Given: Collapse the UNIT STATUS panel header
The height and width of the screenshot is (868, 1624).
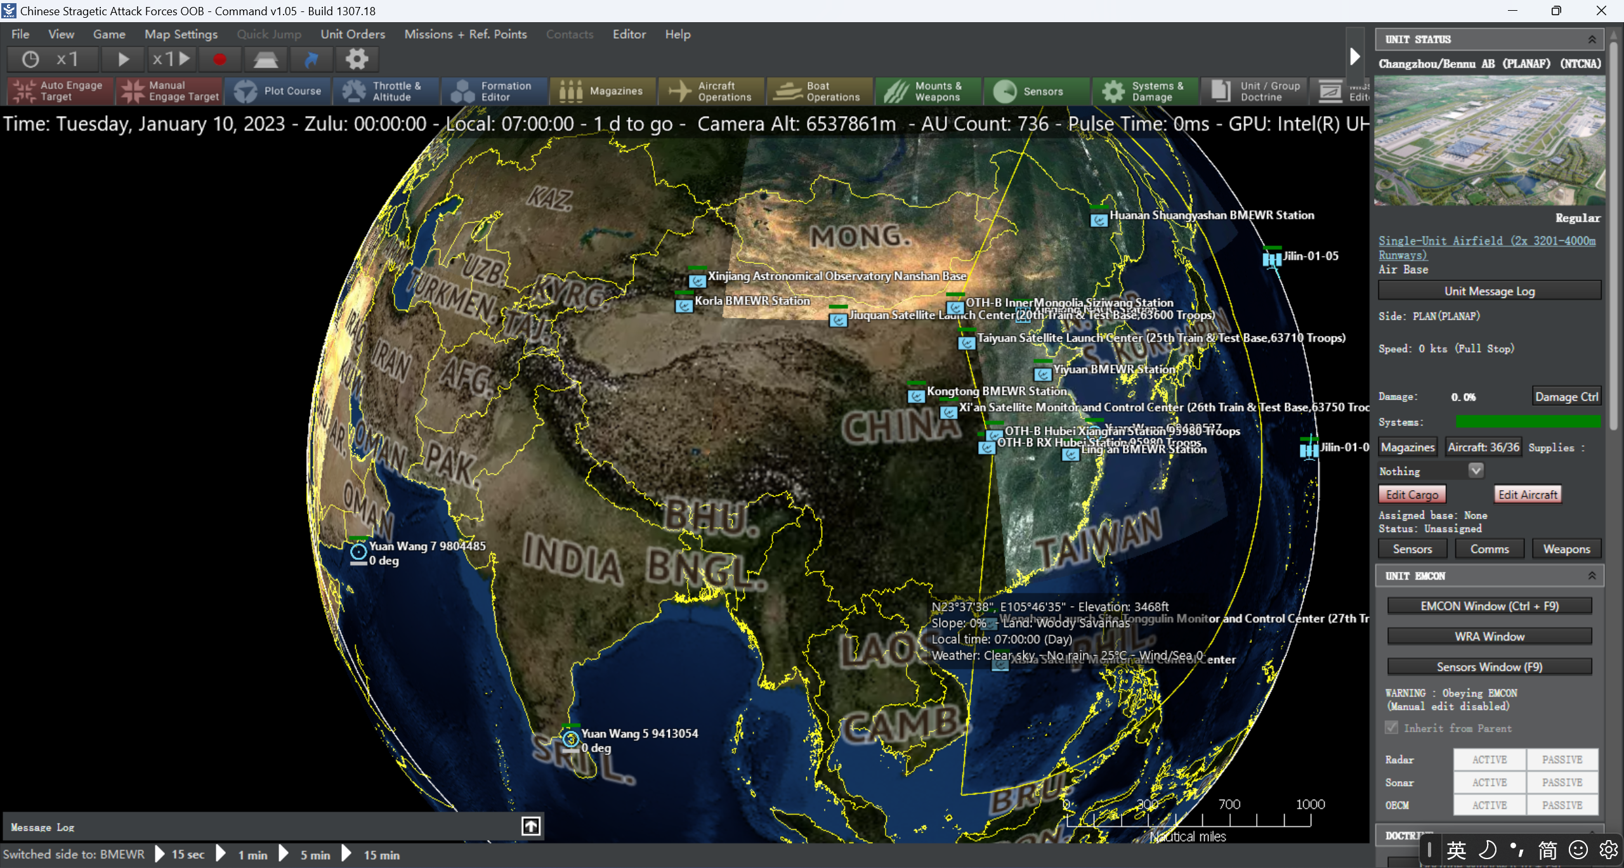Looking at the screenshot, I should point(1592,39).
